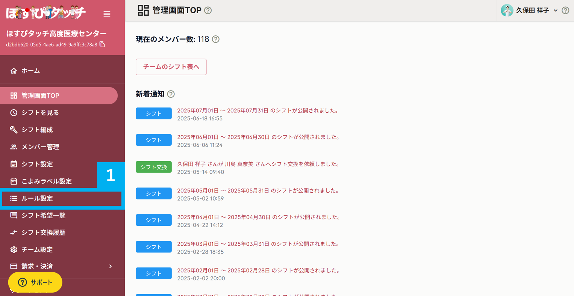This screenshot has height=296, width=574.
Task: Click the user avatar thumbnail
Action: (507, 10)
